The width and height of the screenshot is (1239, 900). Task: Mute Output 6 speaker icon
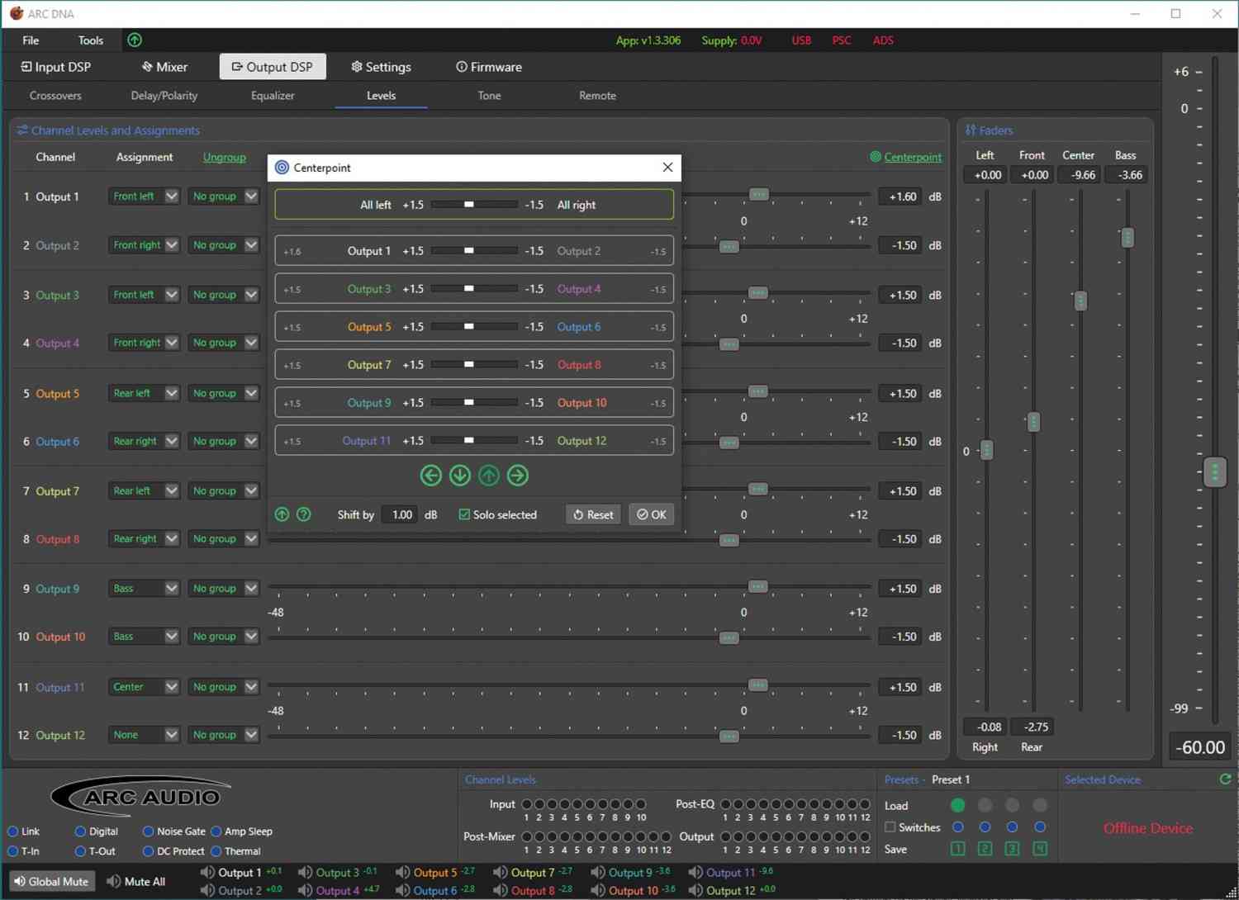[403, 890]
